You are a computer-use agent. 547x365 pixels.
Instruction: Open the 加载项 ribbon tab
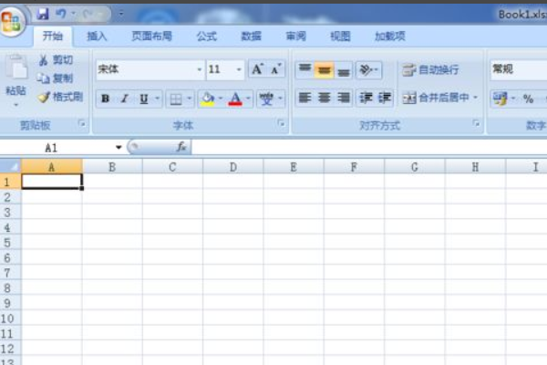(x=390, y=36)
